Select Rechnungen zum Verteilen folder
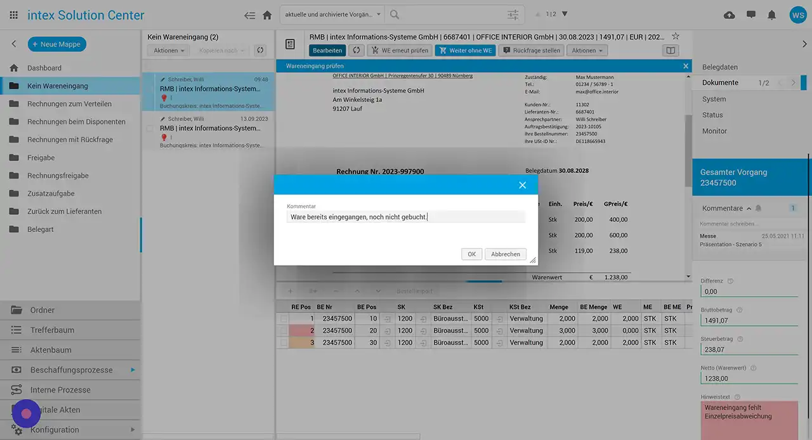 pos(69,104)
